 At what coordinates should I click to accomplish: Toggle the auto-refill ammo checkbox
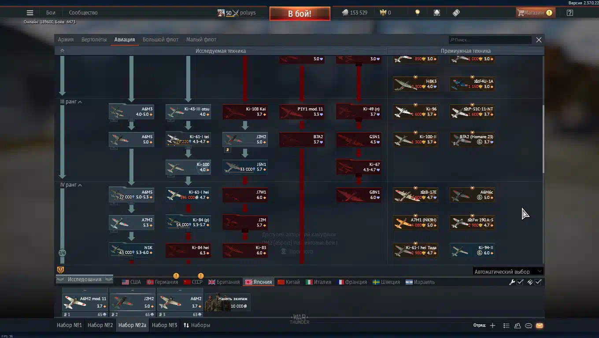coord(538,282)
